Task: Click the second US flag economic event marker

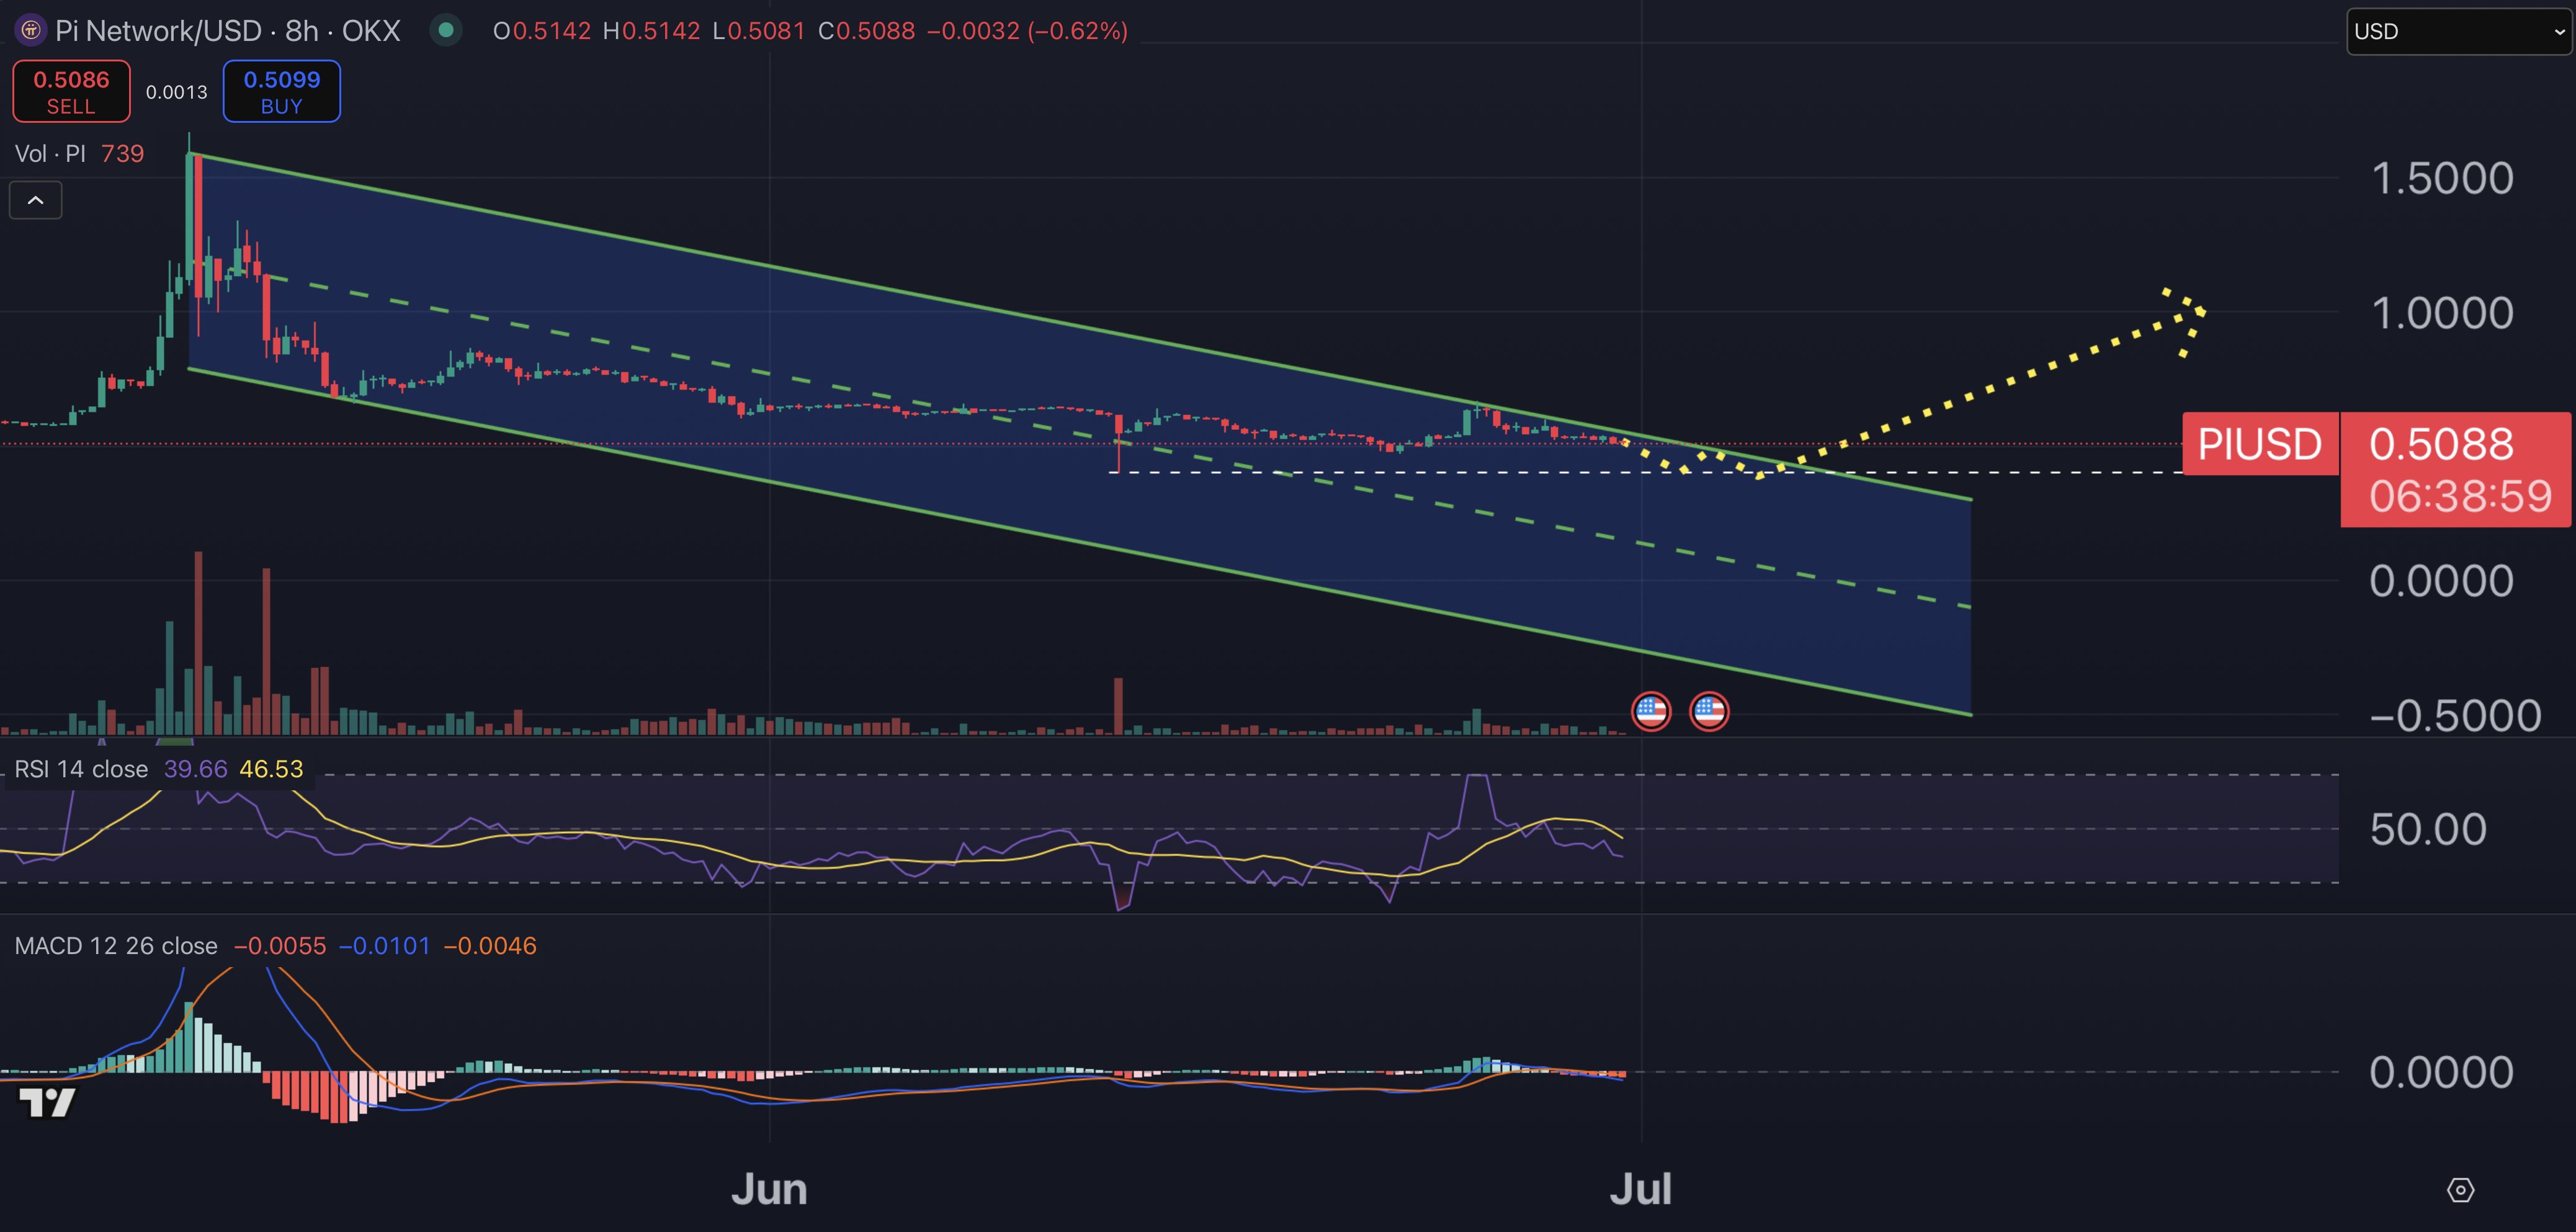Action: 1710,710
